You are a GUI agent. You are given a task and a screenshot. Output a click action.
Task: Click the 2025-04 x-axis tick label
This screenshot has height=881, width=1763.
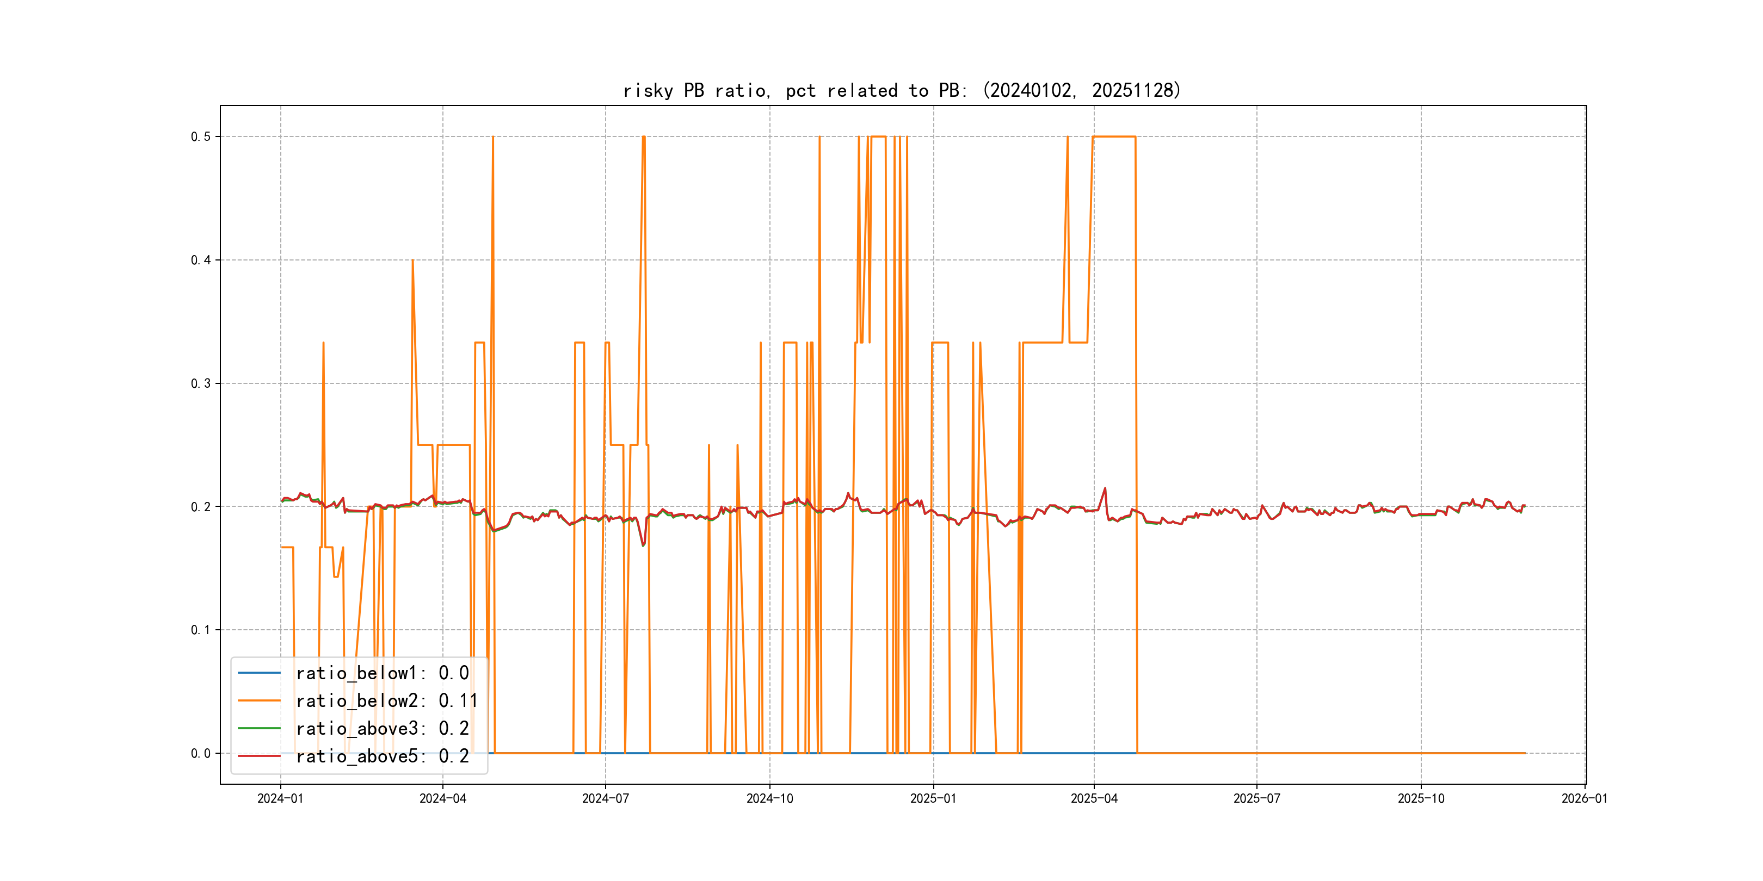(x=1094, y=799)
